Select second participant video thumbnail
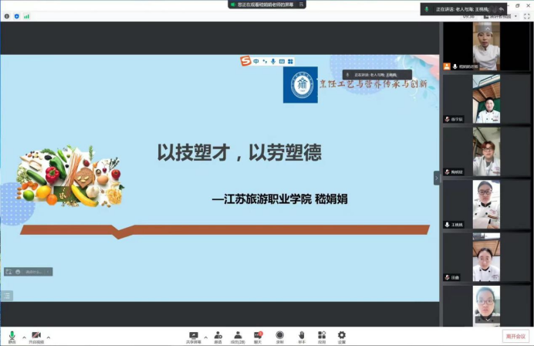The width and height of the screenshot is (534, 346). coord(486,99)
